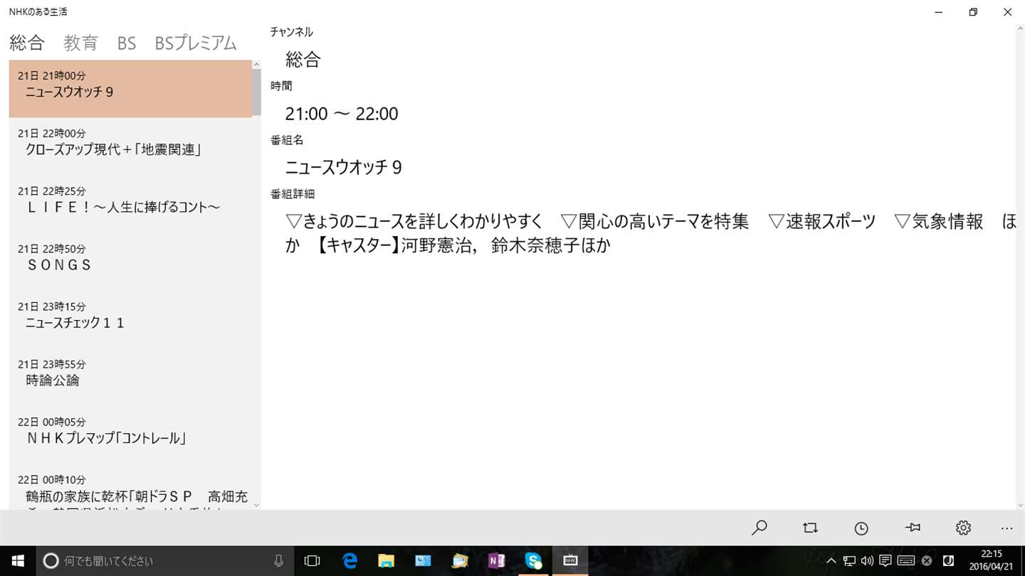Click the IME mode indicator icon in the tray
Image resolution: width=1025 pixels, height=576 pixels.
point(947,561)
